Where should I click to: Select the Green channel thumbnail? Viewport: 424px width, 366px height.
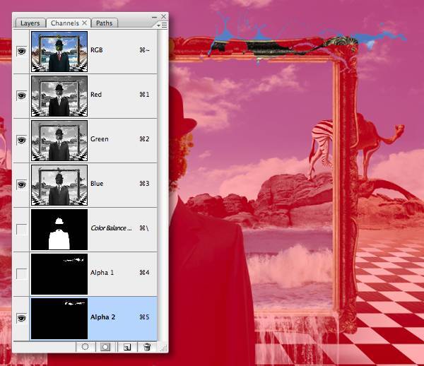(59, 141)
